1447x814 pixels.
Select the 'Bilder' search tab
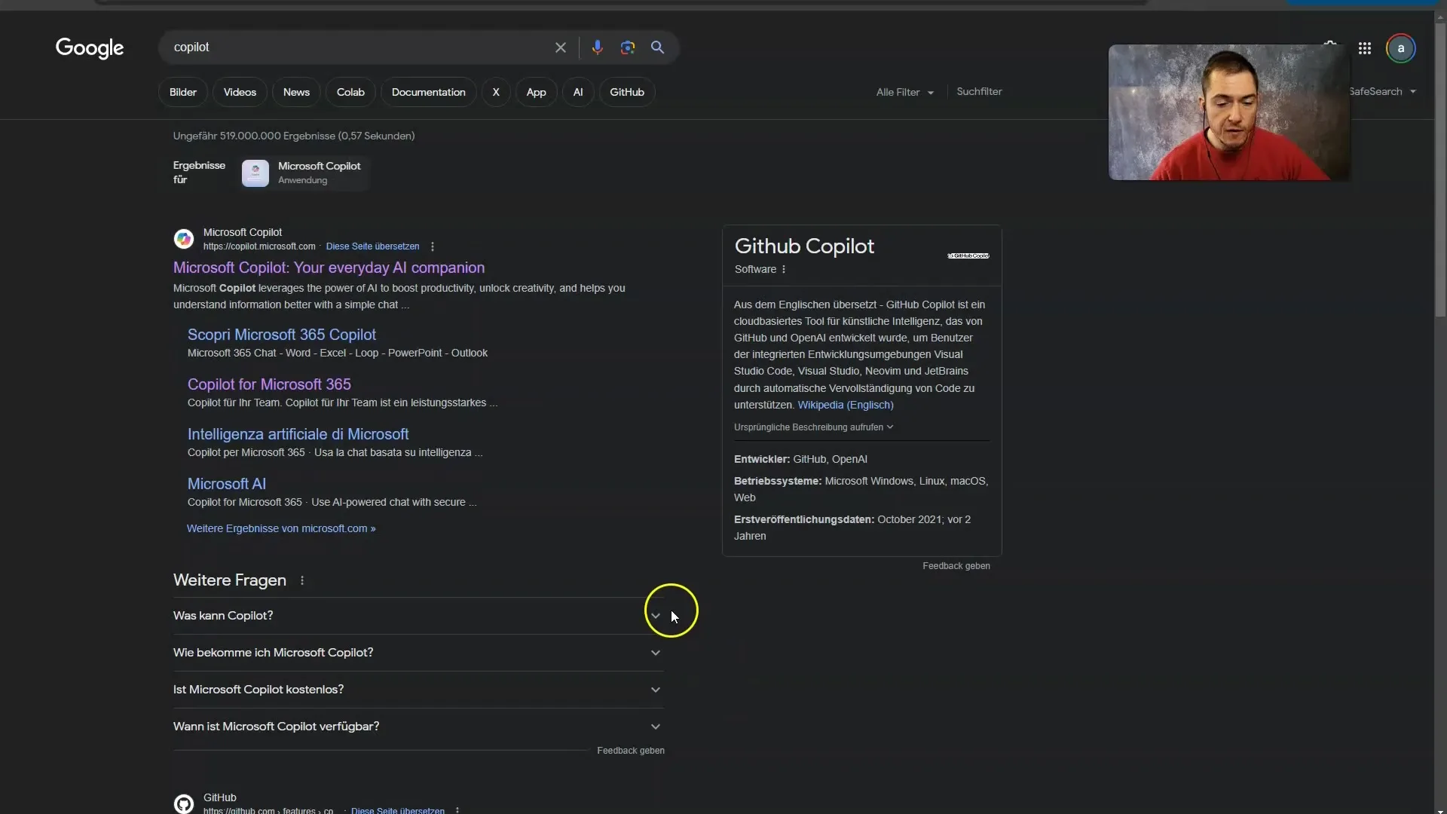183,90
